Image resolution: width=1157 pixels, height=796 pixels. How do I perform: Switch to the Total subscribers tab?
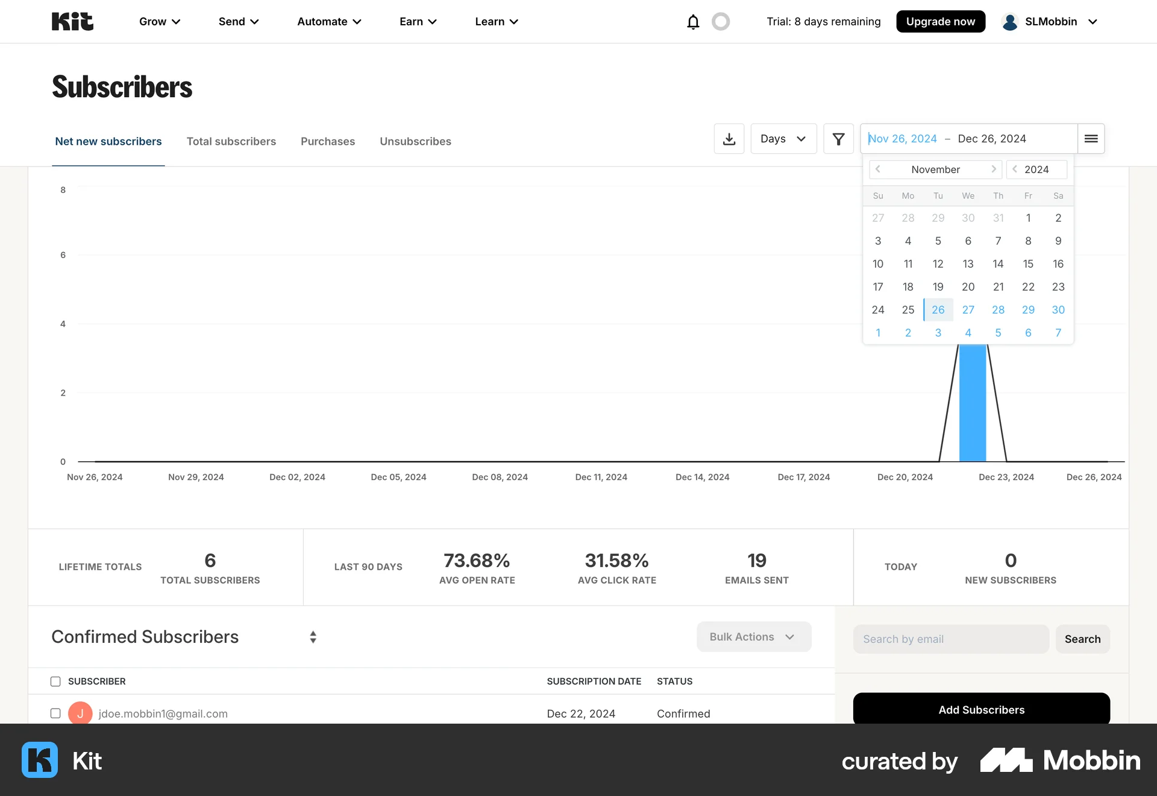231,141
